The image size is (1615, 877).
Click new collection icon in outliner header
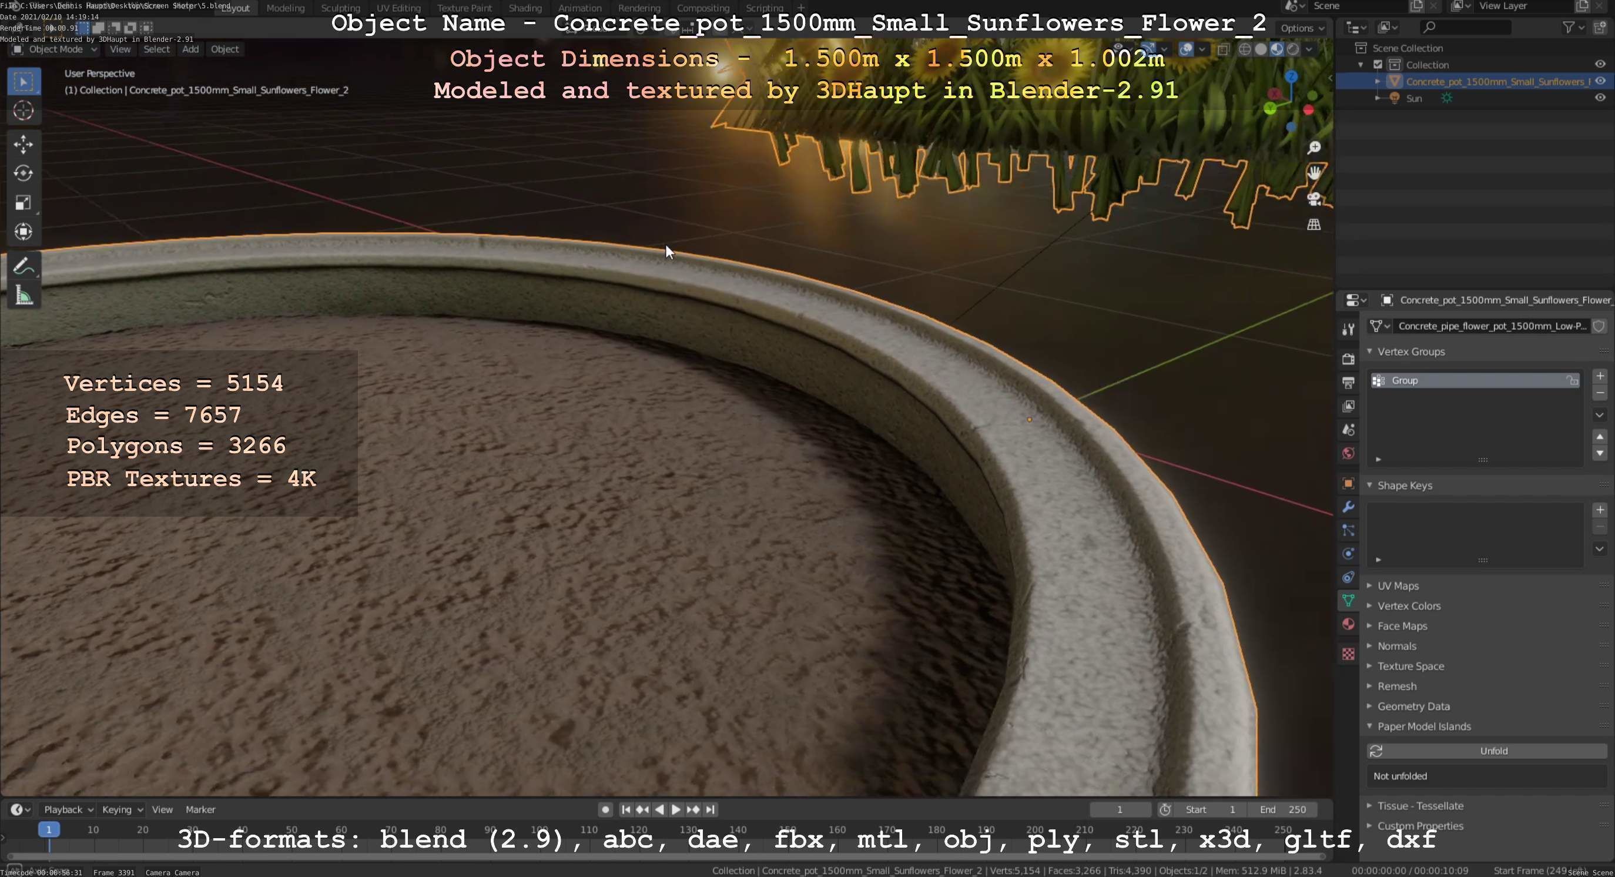click(1600, 27)
